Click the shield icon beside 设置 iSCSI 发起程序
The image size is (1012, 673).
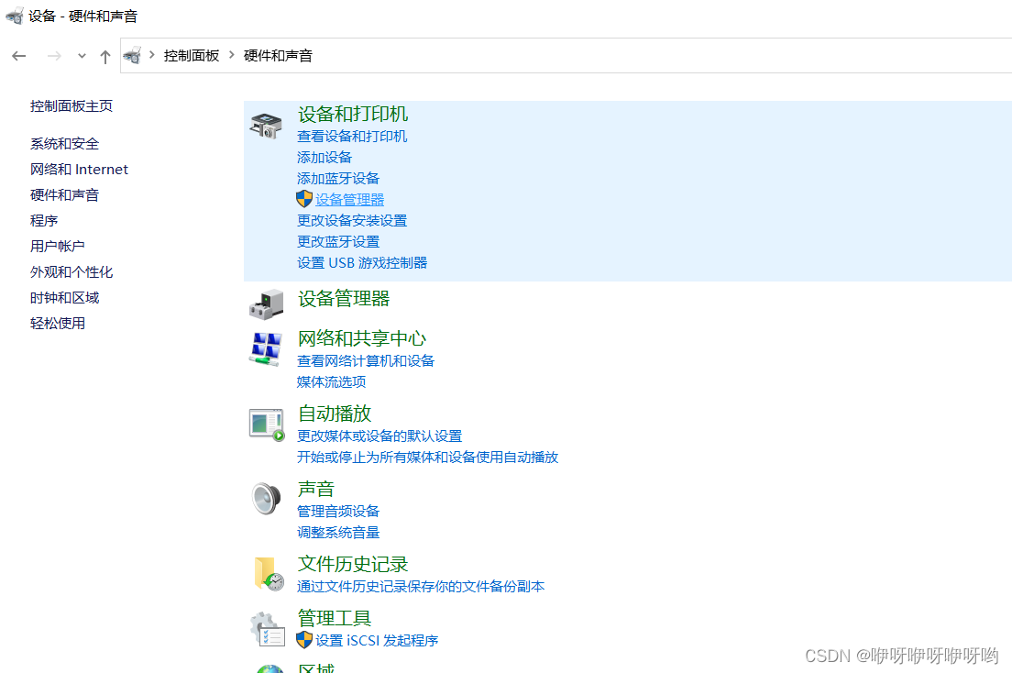coord(304,640)
